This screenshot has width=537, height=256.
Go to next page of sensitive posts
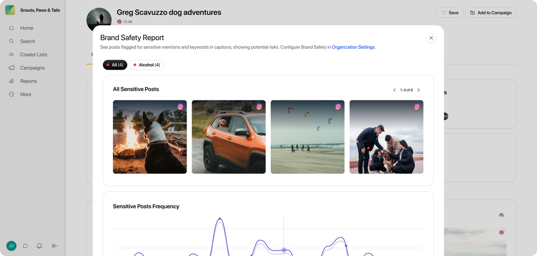[x=418, y=90]
